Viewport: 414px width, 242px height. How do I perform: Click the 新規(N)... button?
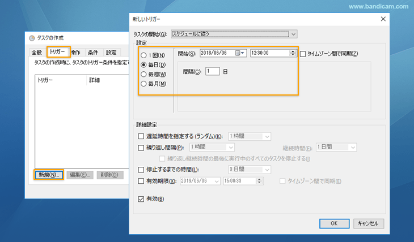49,175
